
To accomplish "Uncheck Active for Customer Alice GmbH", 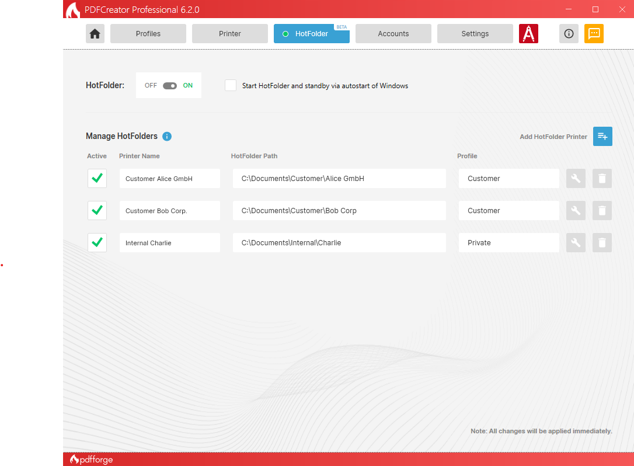I will pos(97,179).
